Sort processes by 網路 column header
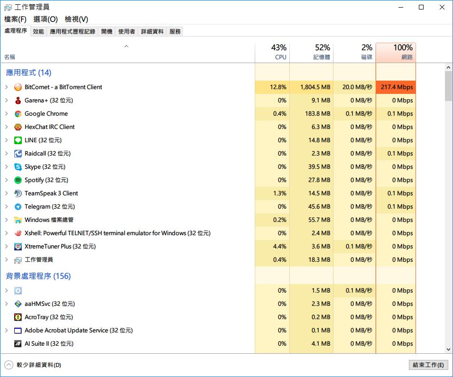The height and width of the screenshot is (377, 453). point(396,52)
